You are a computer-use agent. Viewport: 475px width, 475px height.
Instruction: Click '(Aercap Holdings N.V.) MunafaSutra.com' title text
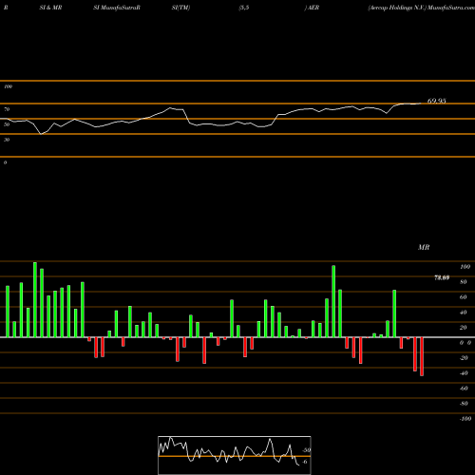tap(421, 8)
